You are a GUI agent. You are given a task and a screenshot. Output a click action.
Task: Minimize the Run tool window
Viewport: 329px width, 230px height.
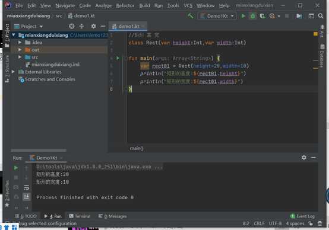pos(314,158)
